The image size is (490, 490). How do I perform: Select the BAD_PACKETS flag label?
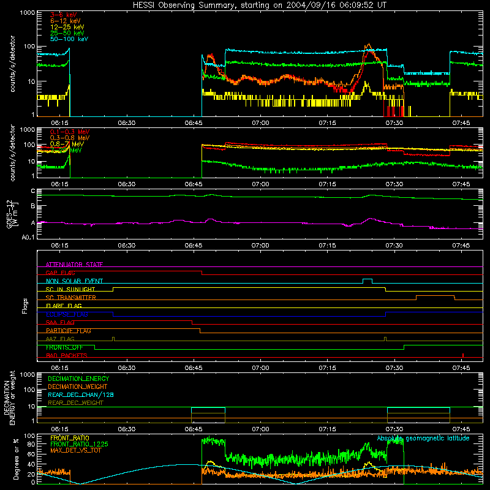66,356
